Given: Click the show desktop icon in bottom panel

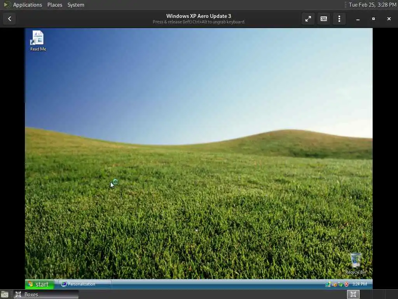Looking at the screenshot, I should coord(4,294).
